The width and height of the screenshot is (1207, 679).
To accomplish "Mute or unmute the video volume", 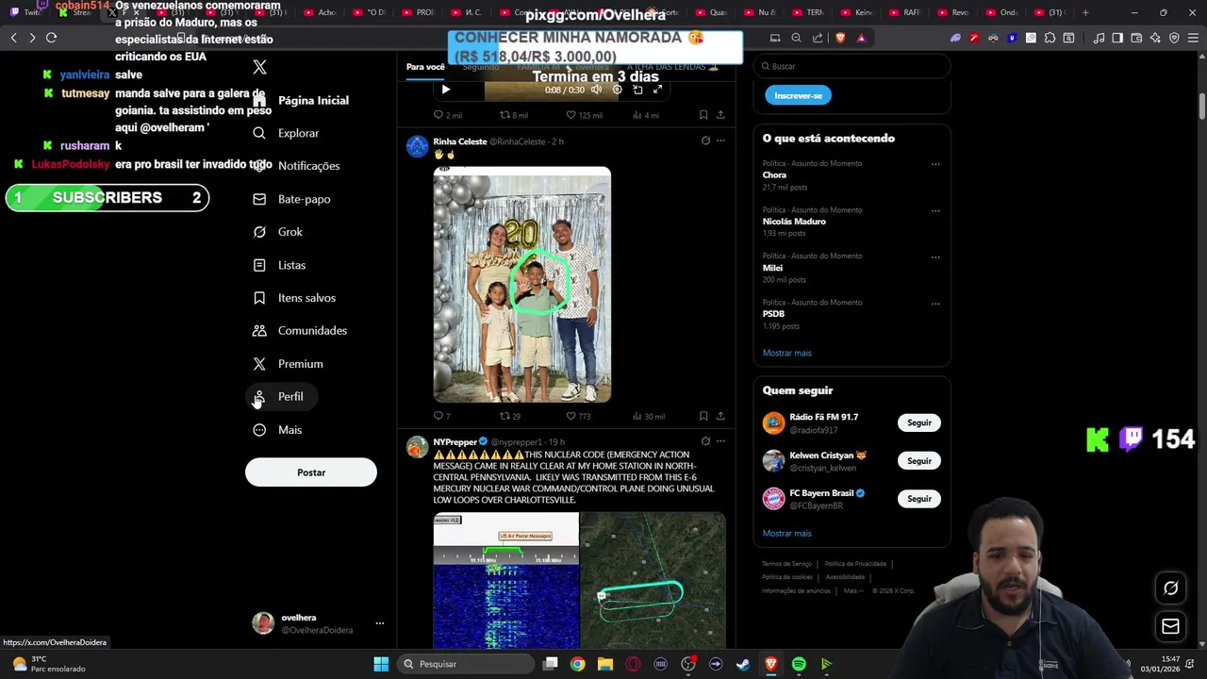I will coord(596,90).
